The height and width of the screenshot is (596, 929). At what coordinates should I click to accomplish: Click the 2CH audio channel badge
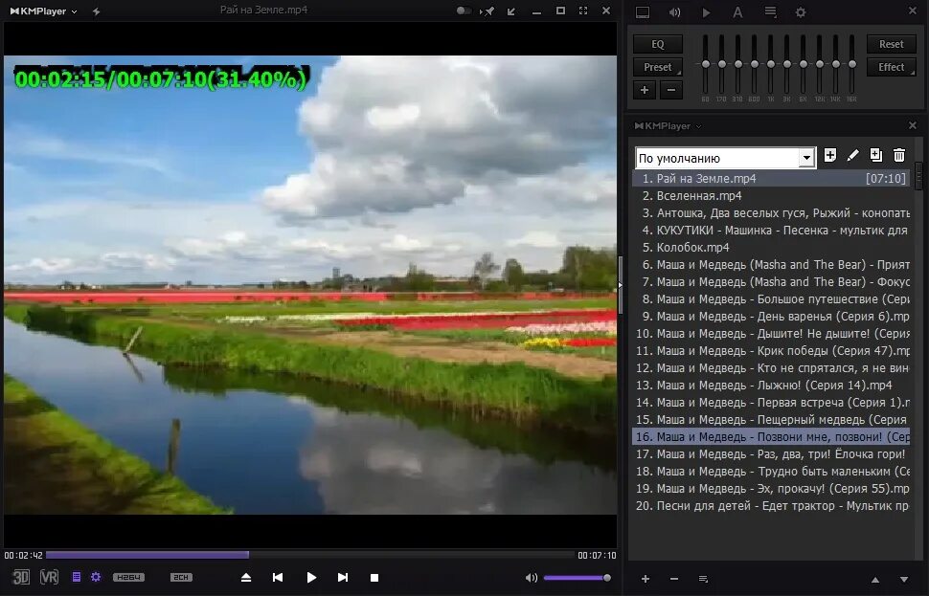(181, 577)
